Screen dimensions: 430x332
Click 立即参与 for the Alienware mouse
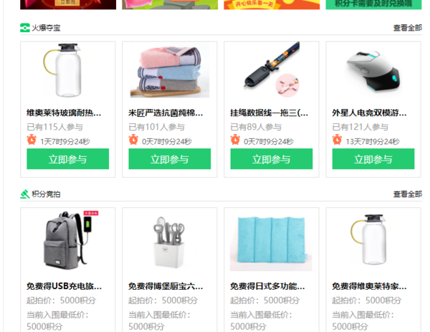coord(373,159)
